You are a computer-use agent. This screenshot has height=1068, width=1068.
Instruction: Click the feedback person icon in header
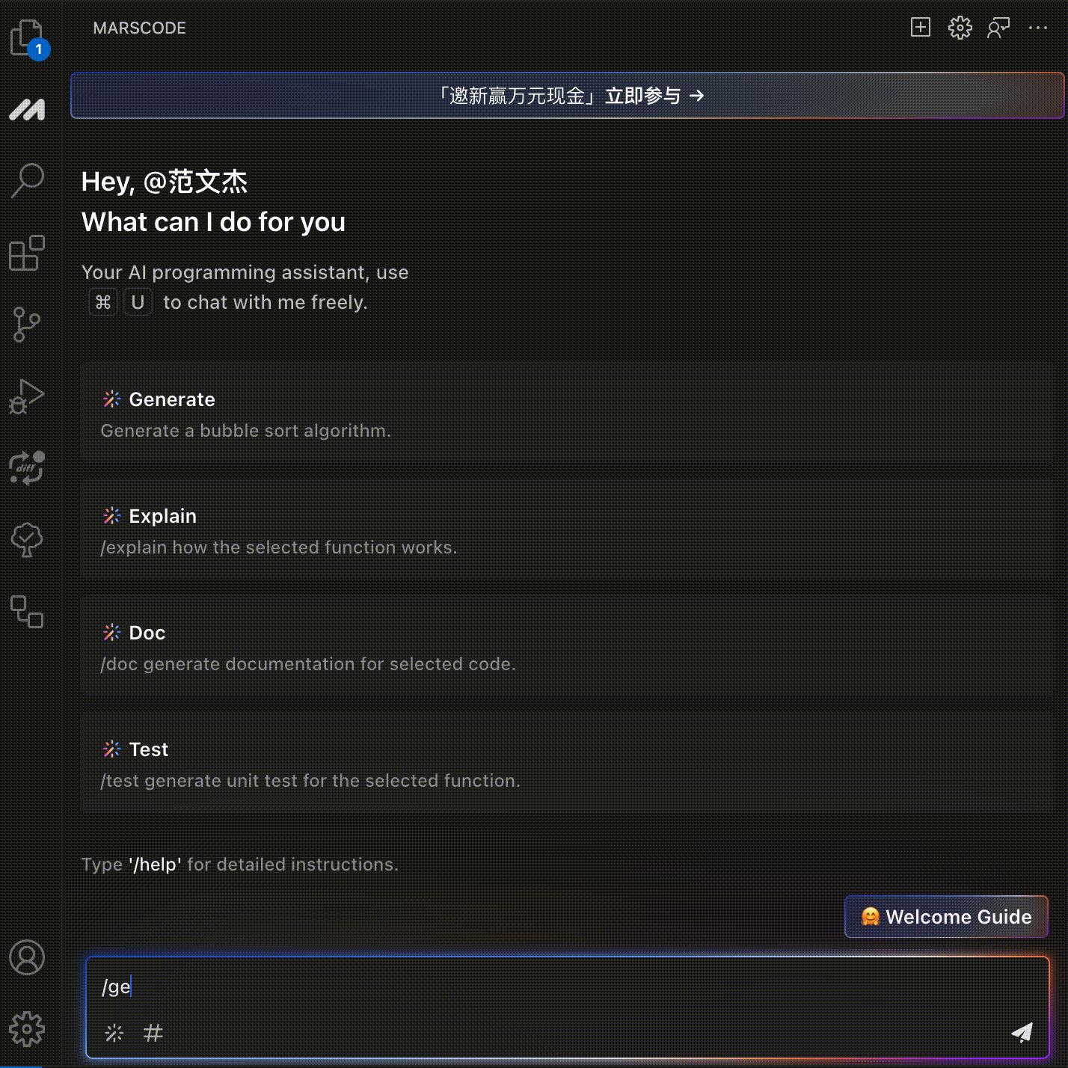coord(998,28)
